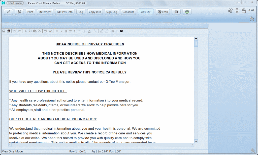Click the X-All control at top right
Screen dimensions: 258x155
251,10
